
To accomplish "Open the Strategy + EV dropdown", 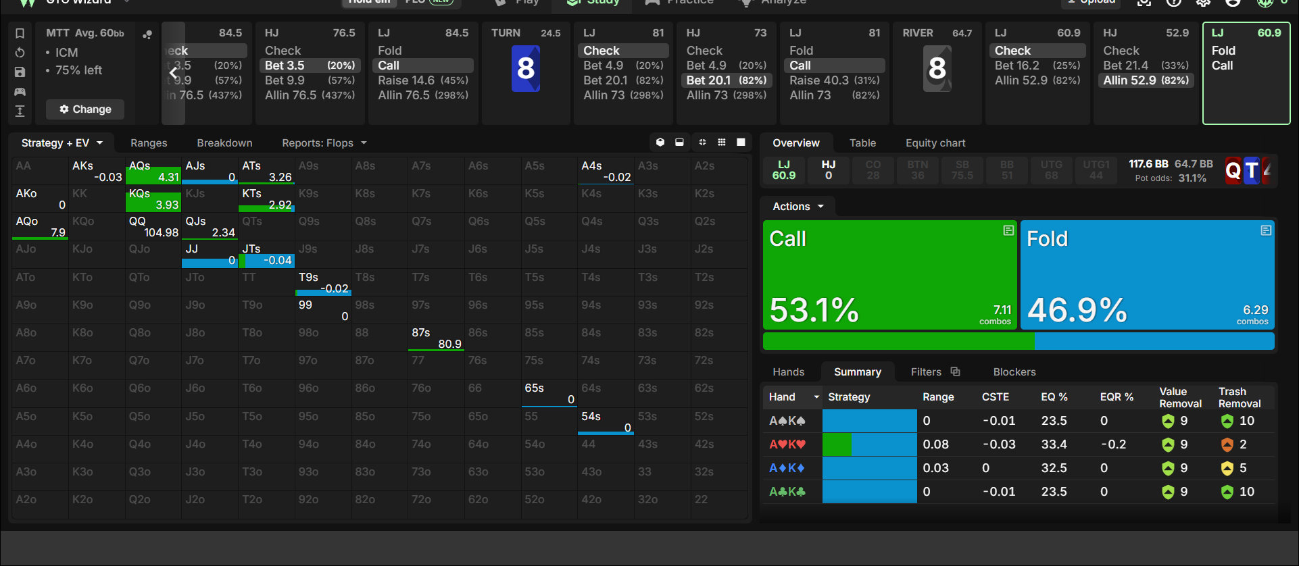I will [x=62, y=143].
